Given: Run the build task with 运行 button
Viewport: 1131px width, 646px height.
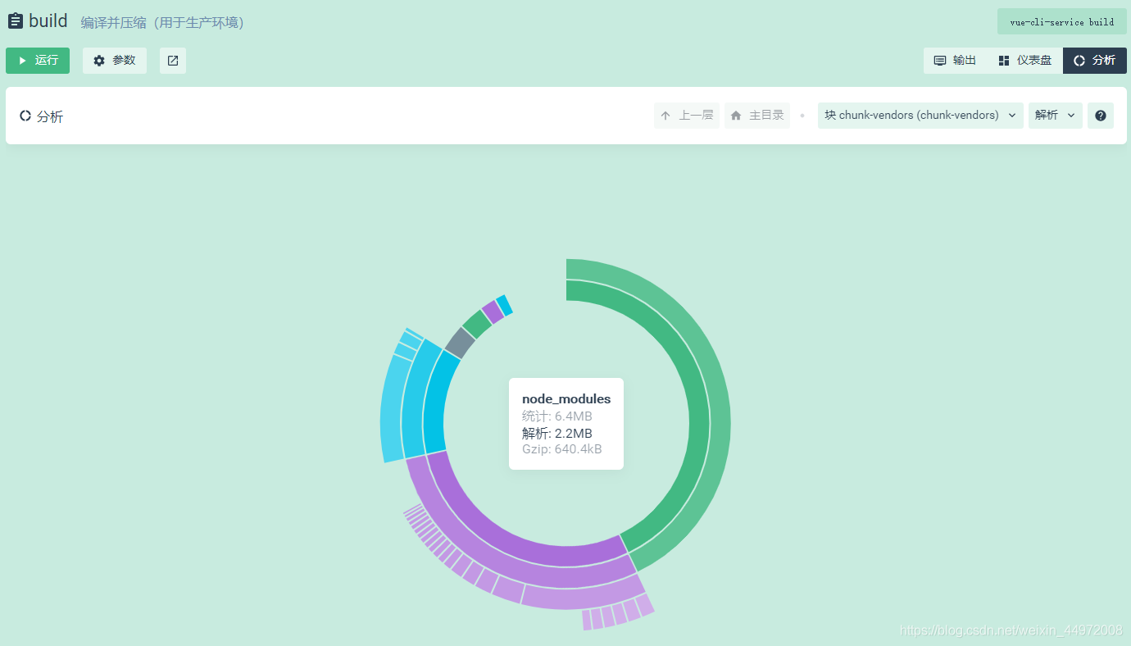Looking at the screenshot, I should point(38,61).
